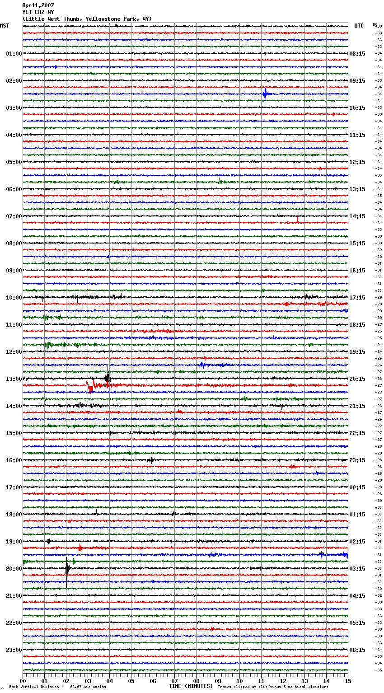Image resolution: width=384 pixels, height=693 pixels.
Task: Click the 13:15 UTC time label
Action: point(357,189)
